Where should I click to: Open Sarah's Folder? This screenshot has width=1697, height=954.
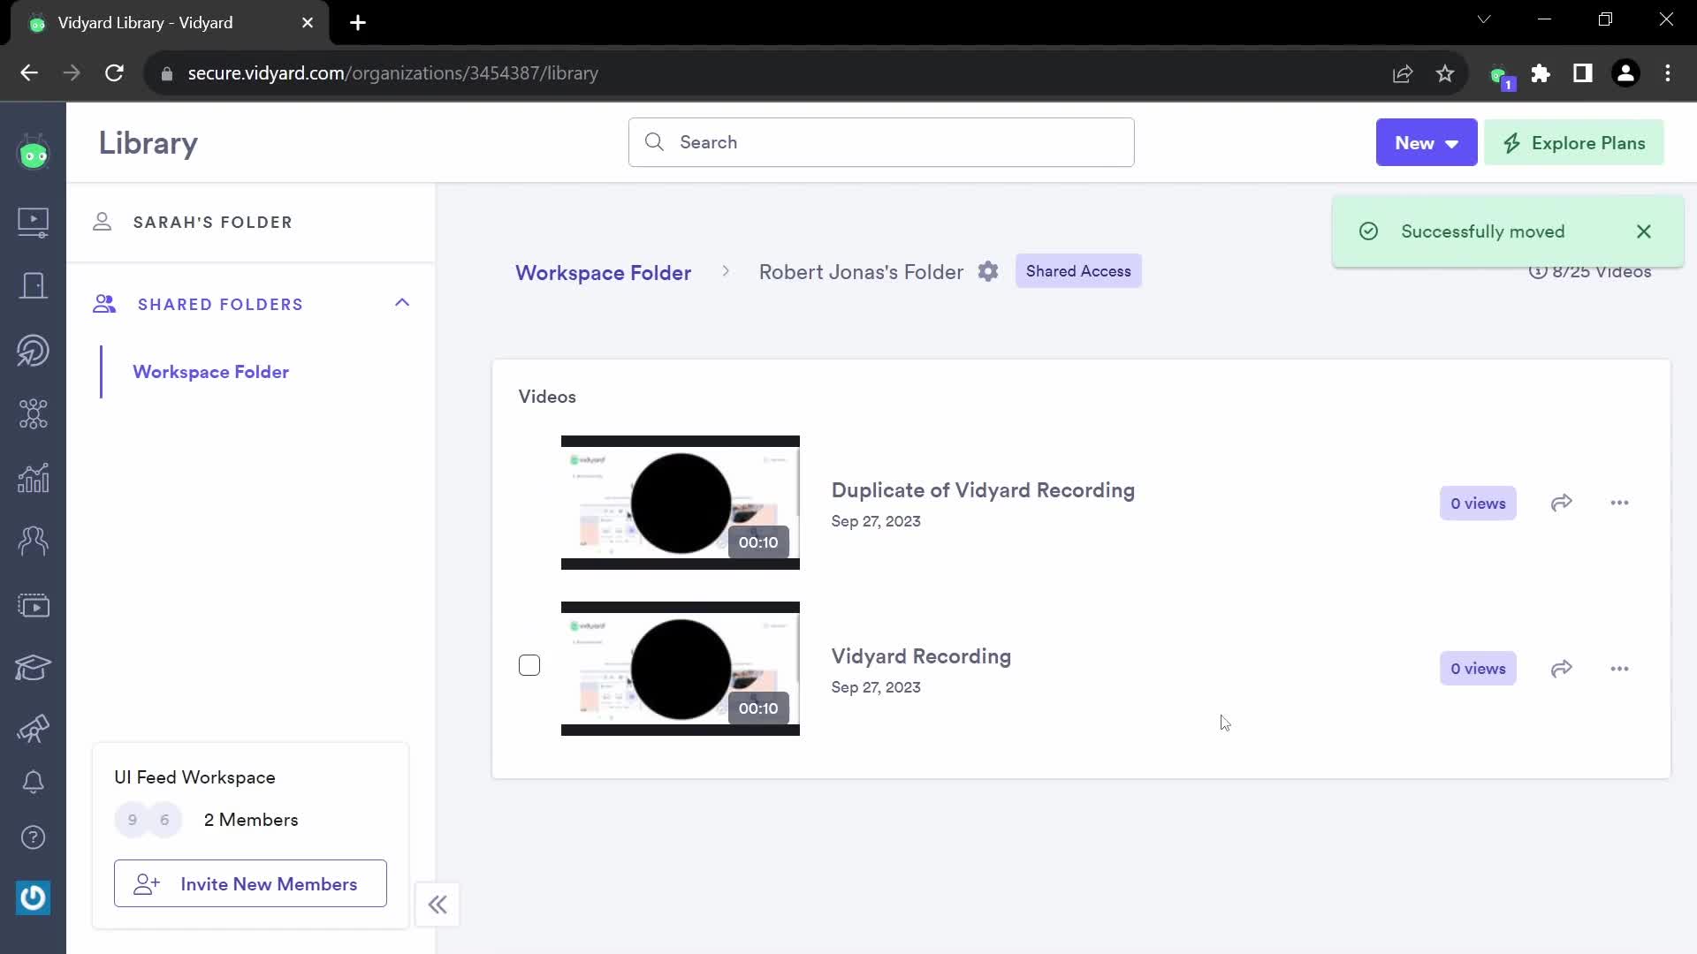(213, 223)
